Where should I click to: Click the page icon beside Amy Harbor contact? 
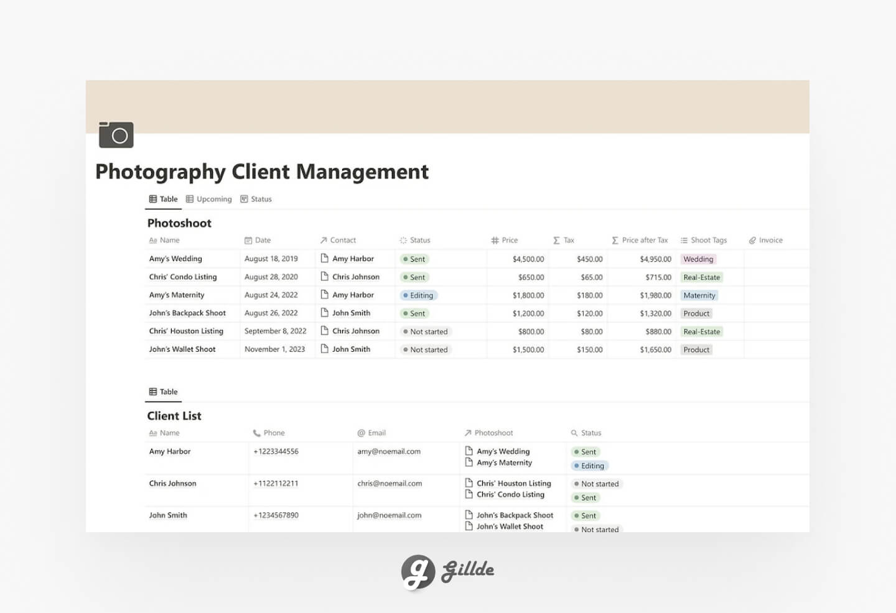pos(325,259)
